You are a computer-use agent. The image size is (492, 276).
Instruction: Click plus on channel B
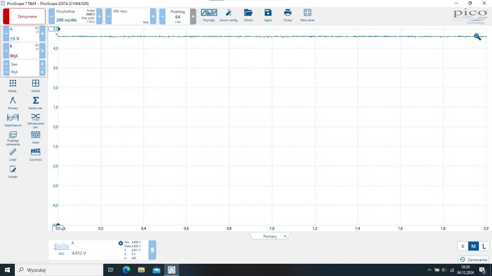click(42, 51)
